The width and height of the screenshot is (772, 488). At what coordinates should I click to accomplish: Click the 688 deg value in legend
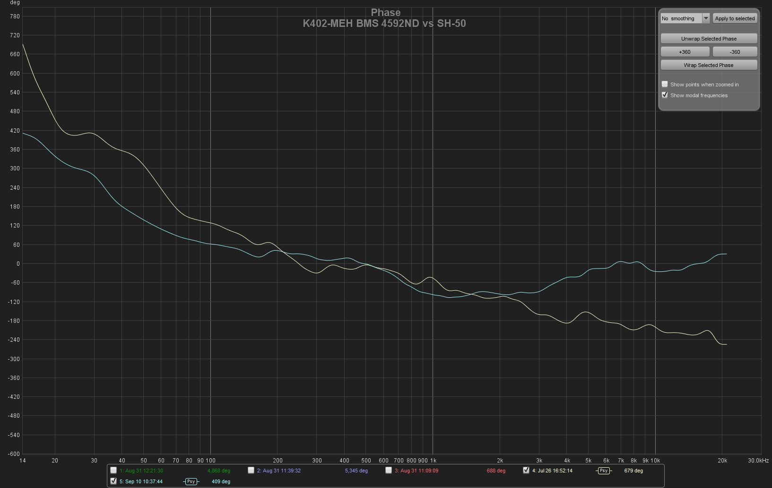tap(496, 471)
